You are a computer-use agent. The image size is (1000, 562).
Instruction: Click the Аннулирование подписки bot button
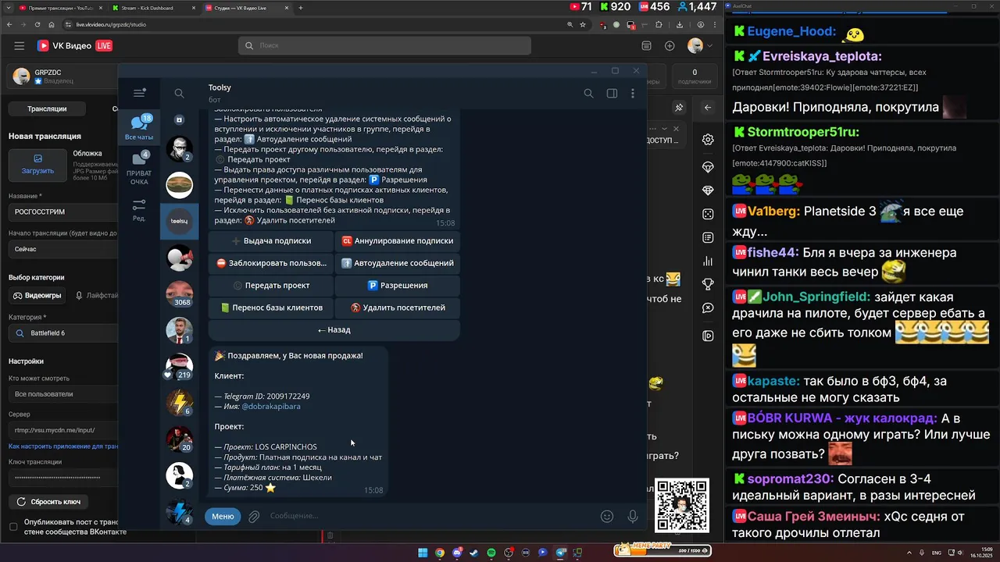click(x=398, y=241)
